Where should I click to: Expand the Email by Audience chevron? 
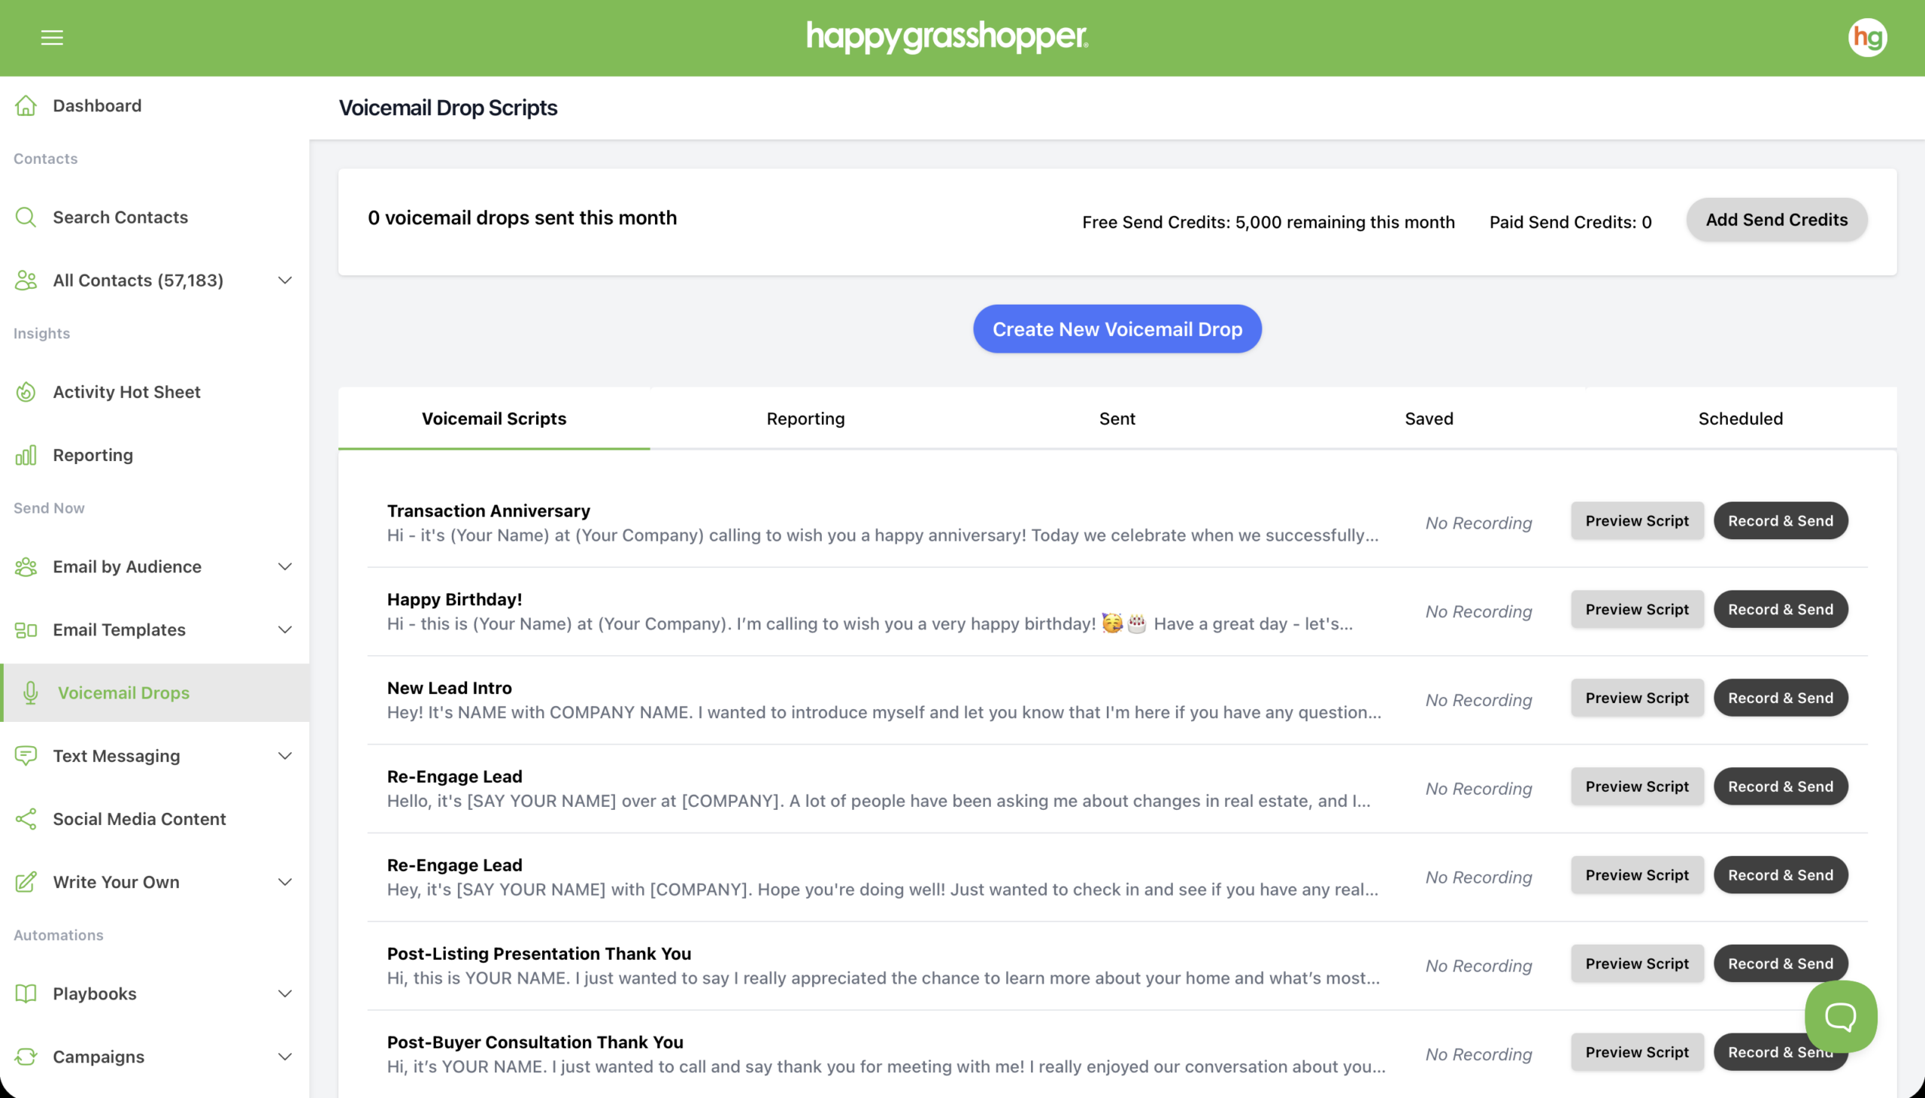(x=285, y=567)
